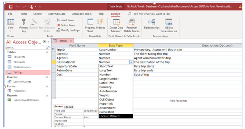Image resolution: width=245 pixels, height=129 pixels.
Task: Click Delete Rows
Action: [x=66, y=25]
